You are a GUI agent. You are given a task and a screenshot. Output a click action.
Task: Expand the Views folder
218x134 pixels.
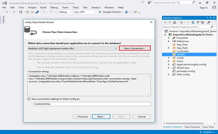coord(169,61)
